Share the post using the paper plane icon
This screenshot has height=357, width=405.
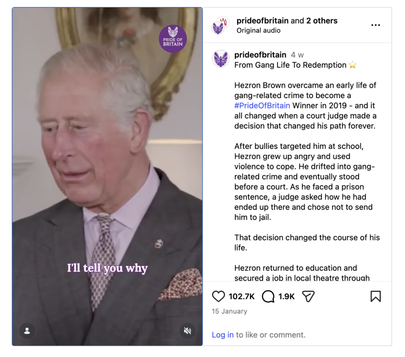pos(308,296)
